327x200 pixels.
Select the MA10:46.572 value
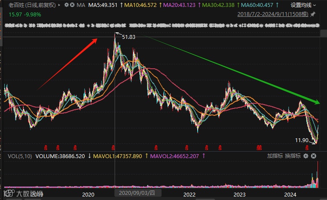[140, 5]
